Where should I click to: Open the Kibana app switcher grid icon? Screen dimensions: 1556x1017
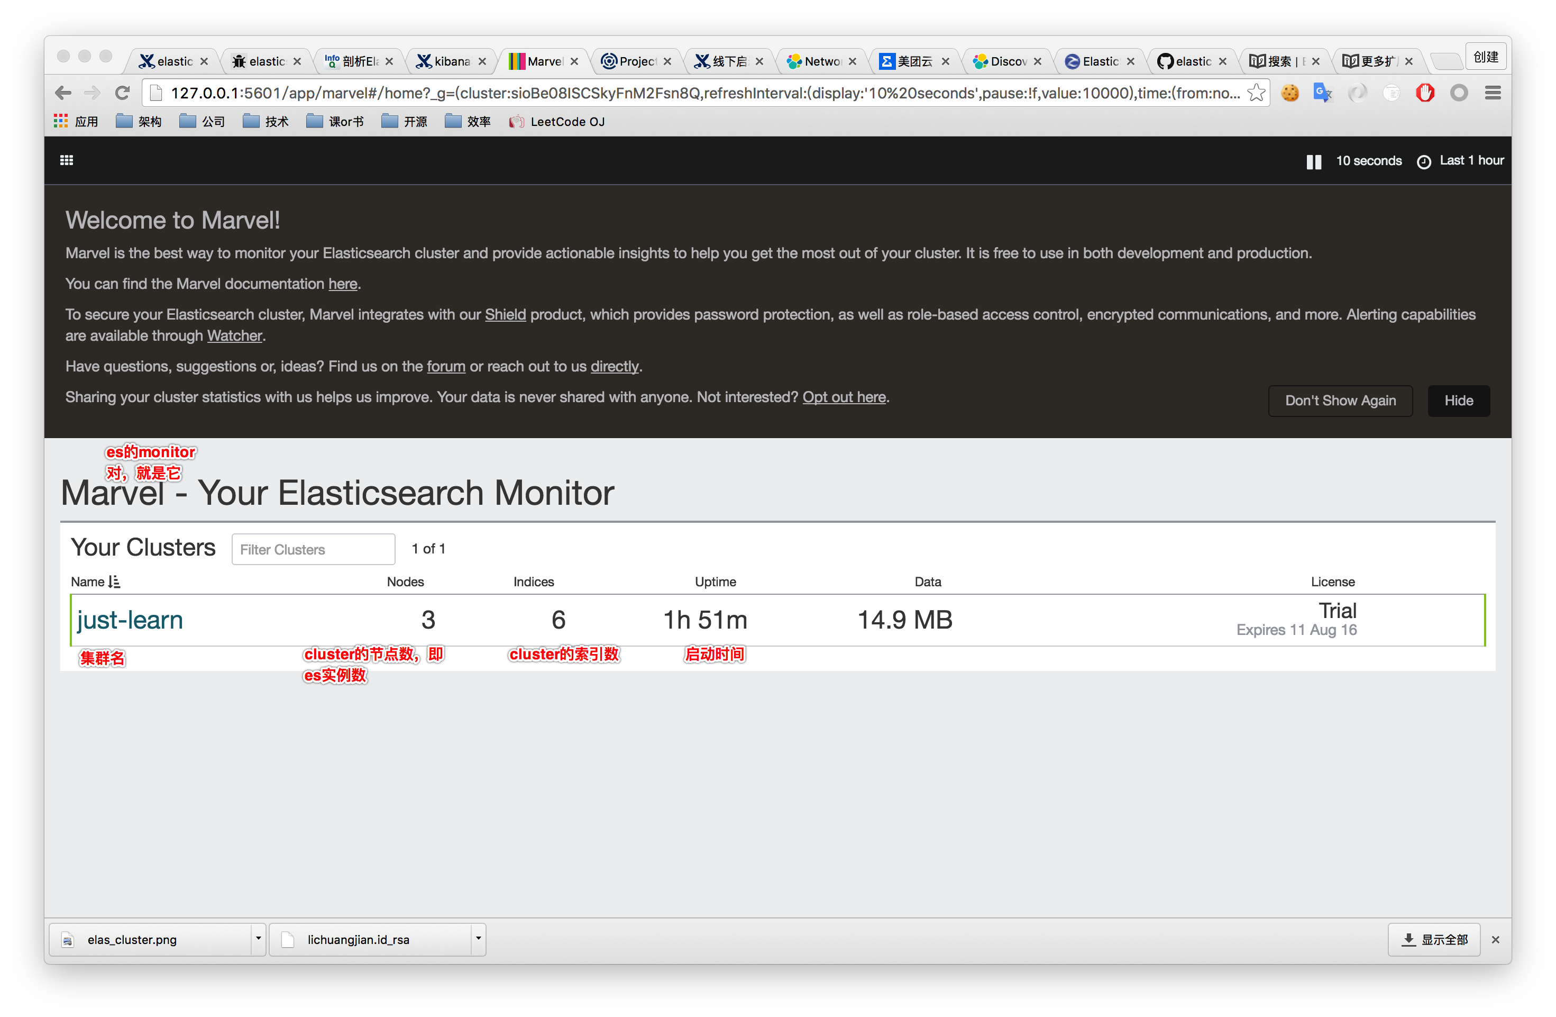point(67,160)
